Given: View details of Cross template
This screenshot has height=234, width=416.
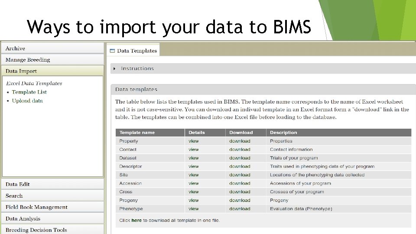Looking at the screenshot, I should pyautogui.click(x=193, y=192).
